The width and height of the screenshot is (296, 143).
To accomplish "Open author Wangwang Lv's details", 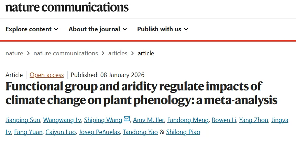I will pyautogui.click(x=62, y=120).
